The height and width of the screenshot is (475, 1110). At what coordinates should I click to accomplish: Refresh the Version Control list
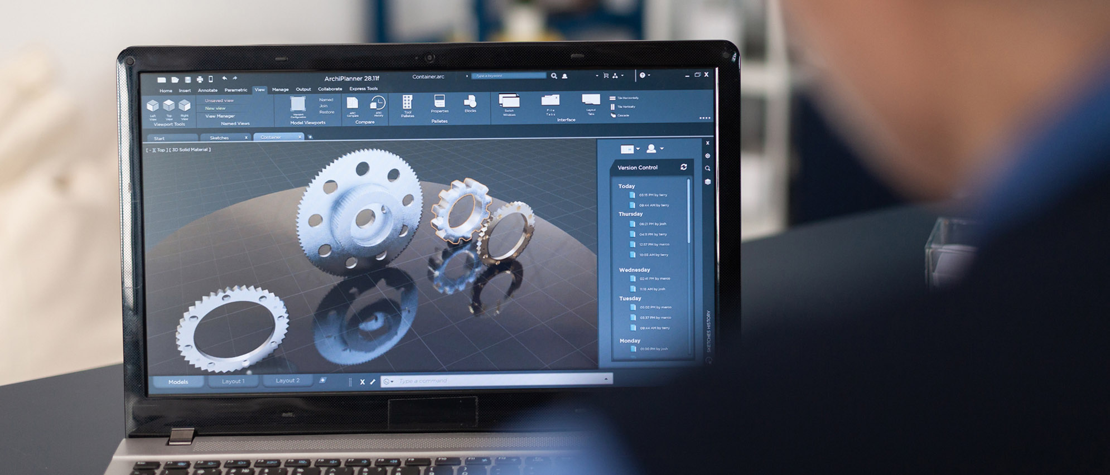tap(684, 167)
